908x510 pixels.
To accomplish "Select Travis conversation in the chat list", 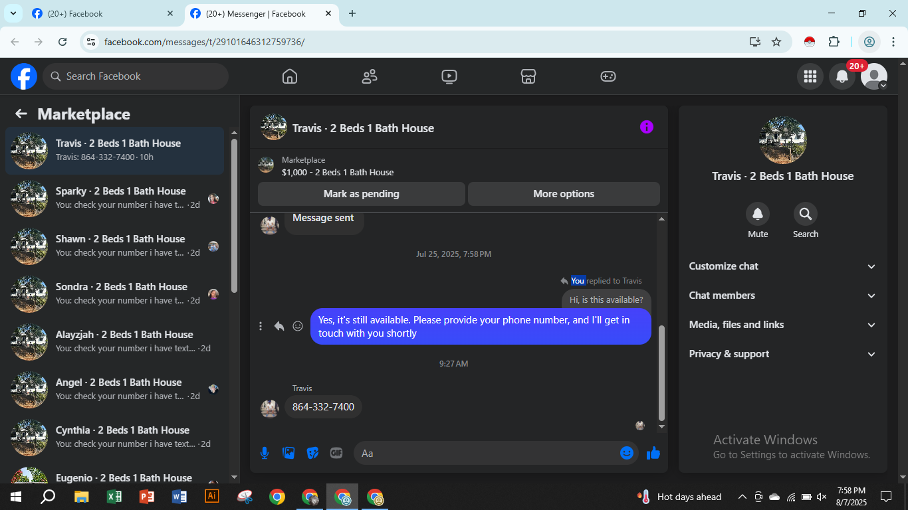I will (x=115, y=151).
